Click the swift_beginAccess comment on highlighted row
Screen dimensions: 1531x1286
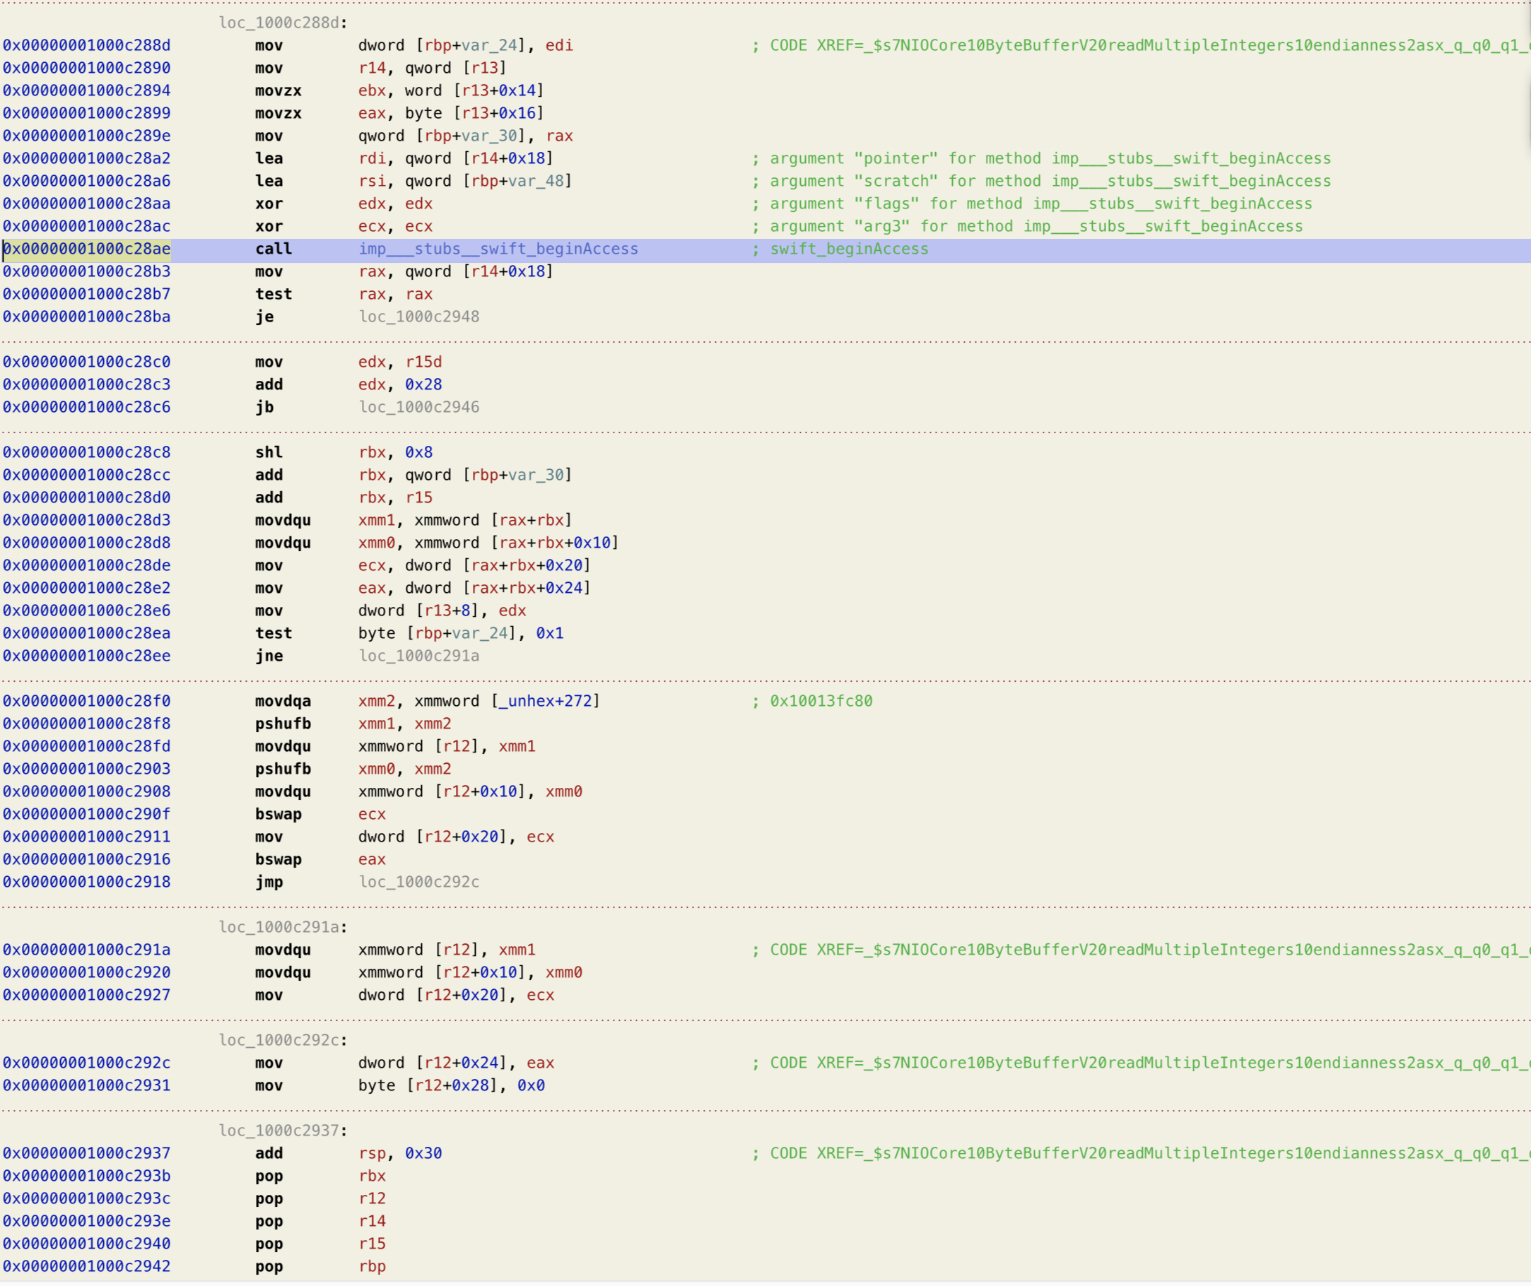pyautogui.click(x=849, y=249)
